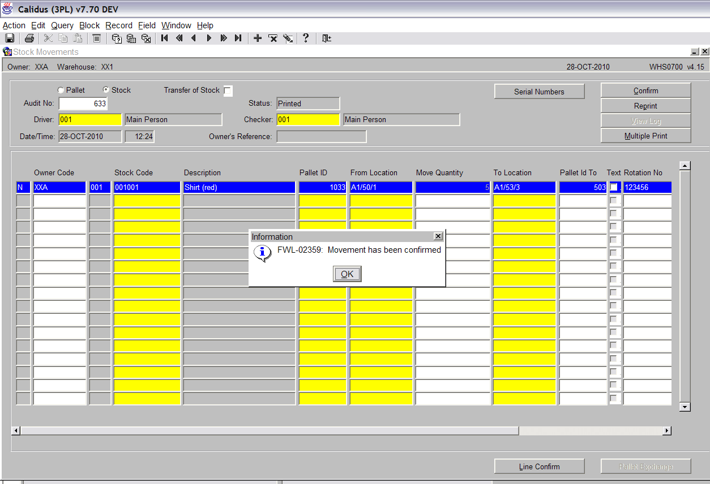Click stock code cell 001001
This screenshot has width=710, height=484.
[x=147, y=187]
